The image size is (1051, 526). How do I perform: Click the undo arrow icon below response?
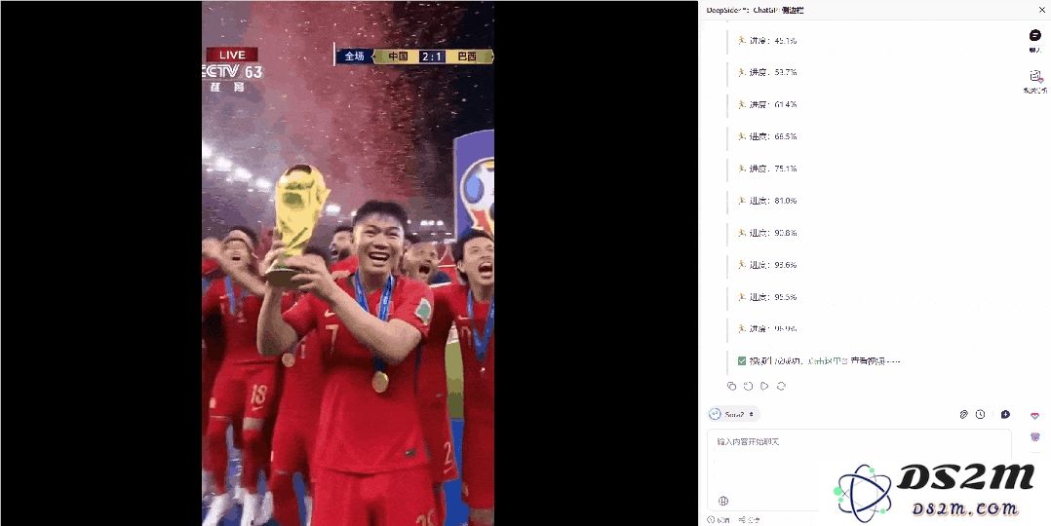(748, 386)
